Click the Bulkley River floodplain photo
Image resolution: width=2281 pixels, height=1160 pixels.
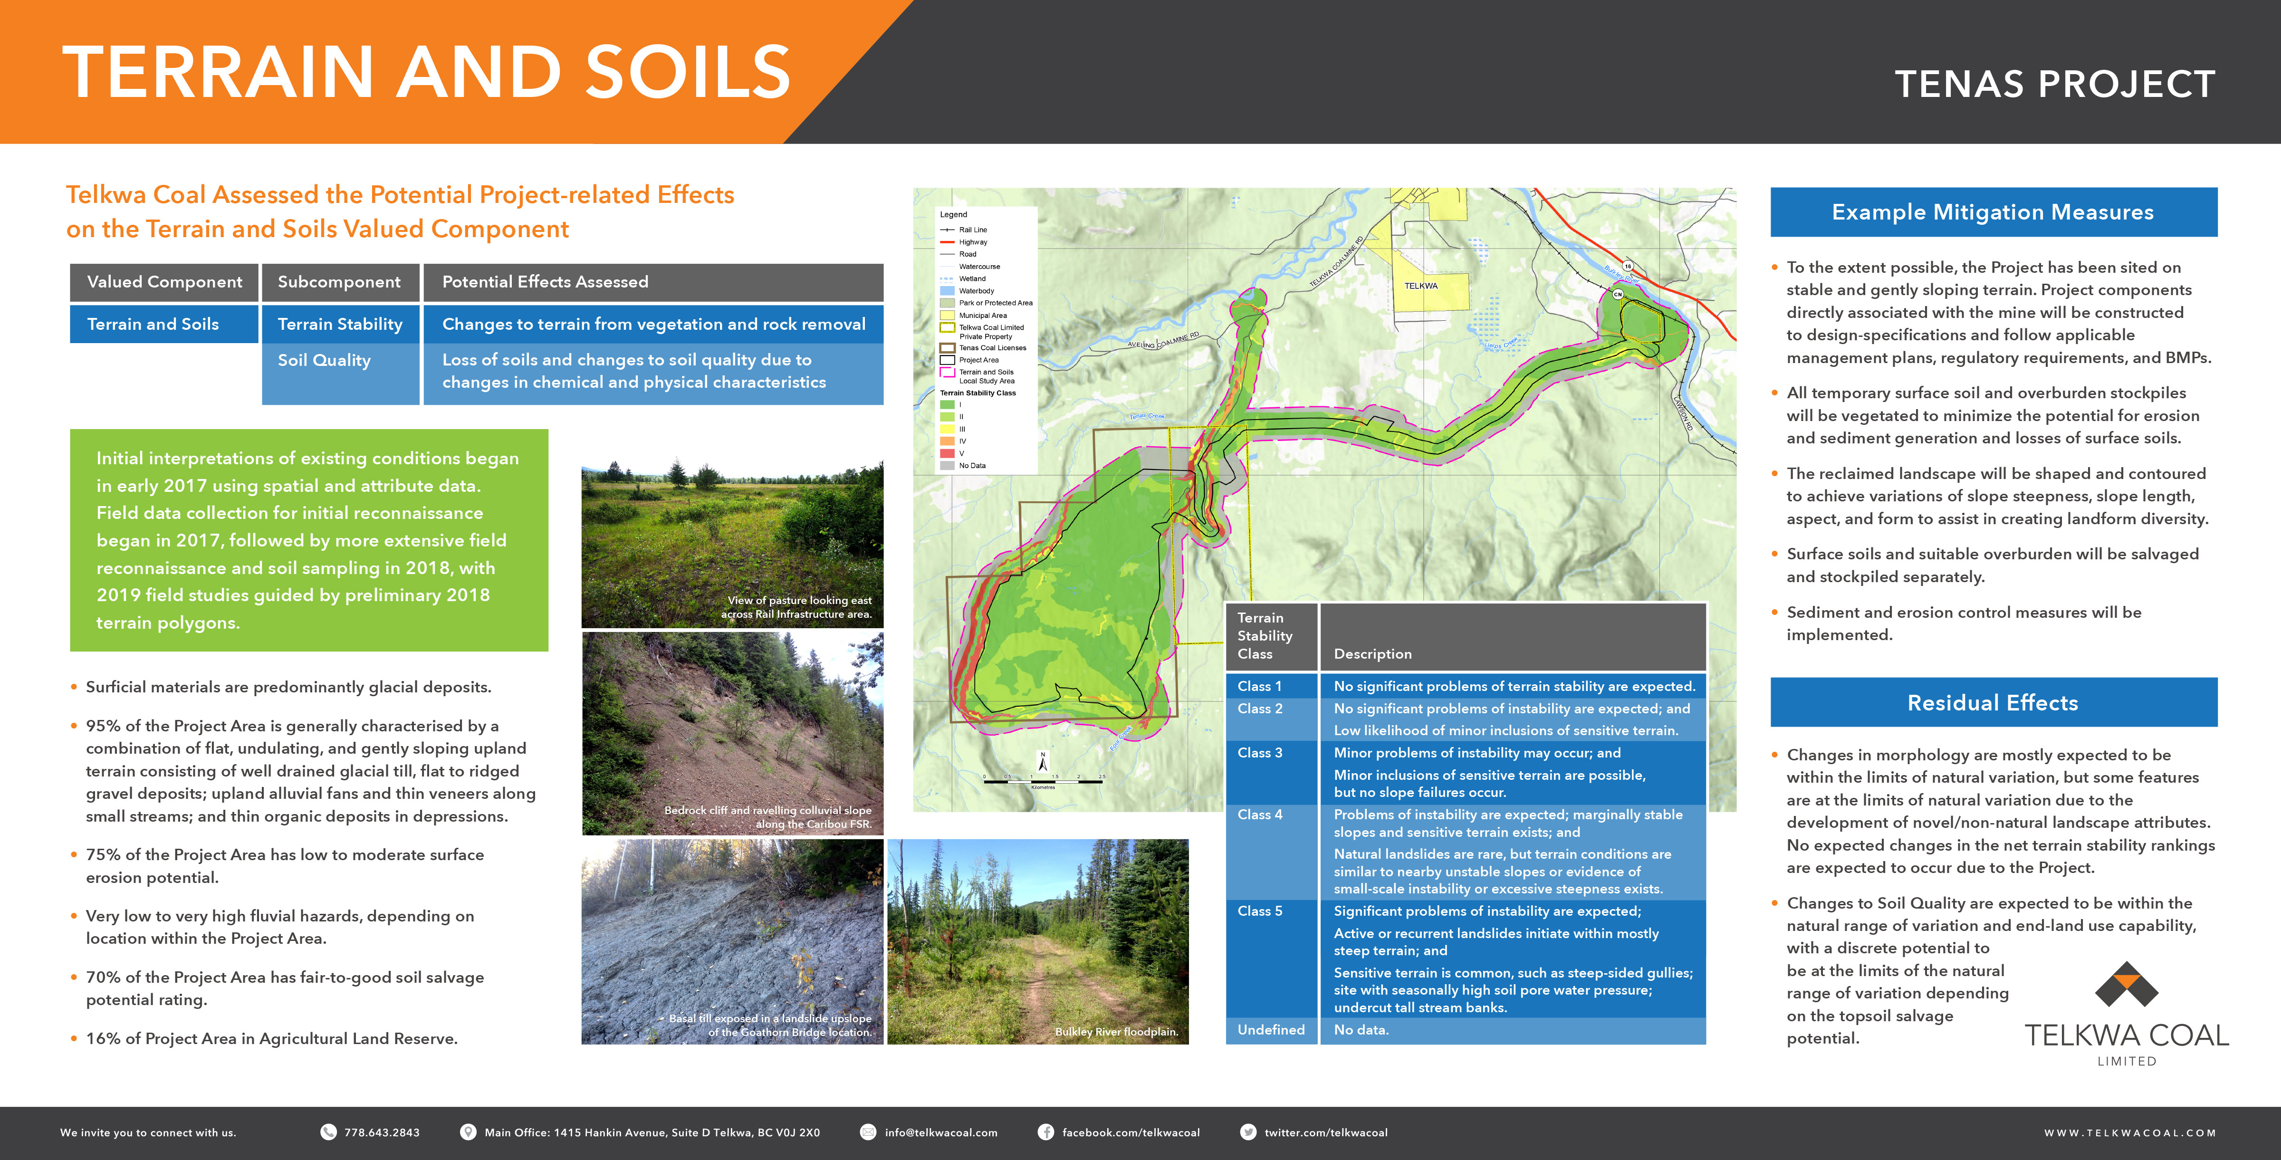coord(1038,942)
